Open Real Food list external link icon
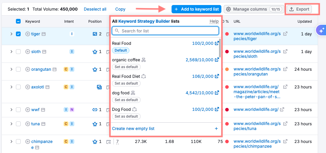The height and width of the screenshot is (153, 326). (x=217, y=43)
